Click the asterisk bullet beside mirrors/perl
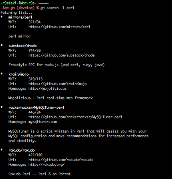The image size is (172, 179). coord(2,17)
